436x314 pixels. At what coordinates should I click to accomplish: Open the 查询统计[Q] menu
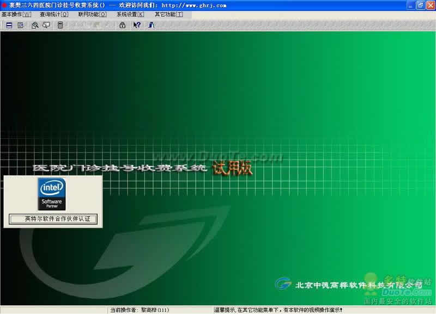click(54, 15)
